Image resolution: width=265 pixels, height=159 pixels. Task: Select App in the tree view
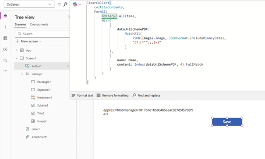point(28,50)
